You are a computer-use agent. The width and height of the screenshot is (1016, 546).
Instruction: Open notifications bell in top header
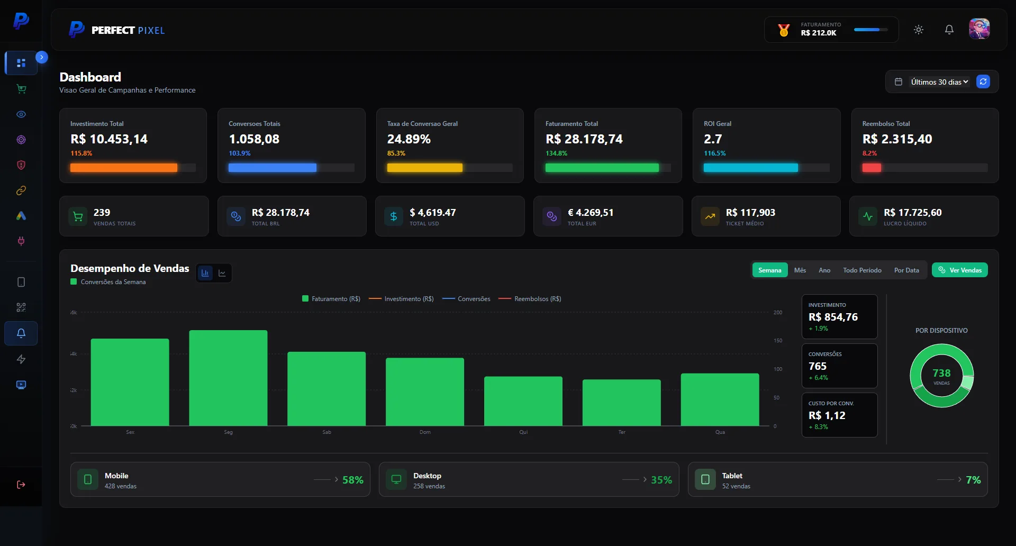[x=949, y=30]
